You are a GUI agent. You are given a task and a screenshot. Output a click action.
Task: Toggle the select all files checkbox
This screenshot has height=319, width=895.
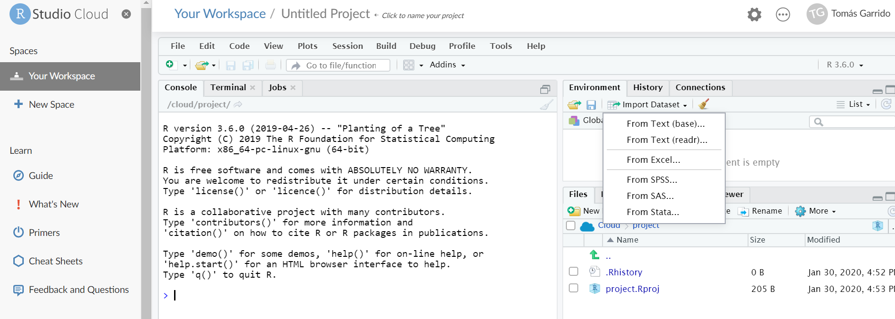[x=571, y=225]
